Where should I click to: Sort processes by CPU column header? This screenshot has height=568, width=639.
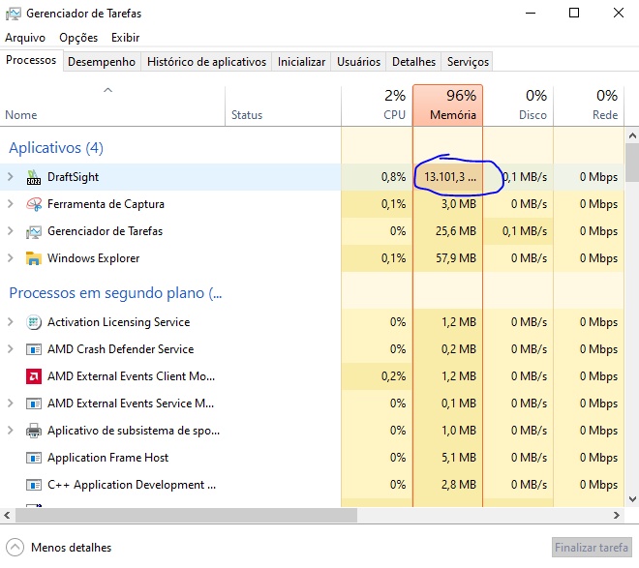click(x=380, y=105)
